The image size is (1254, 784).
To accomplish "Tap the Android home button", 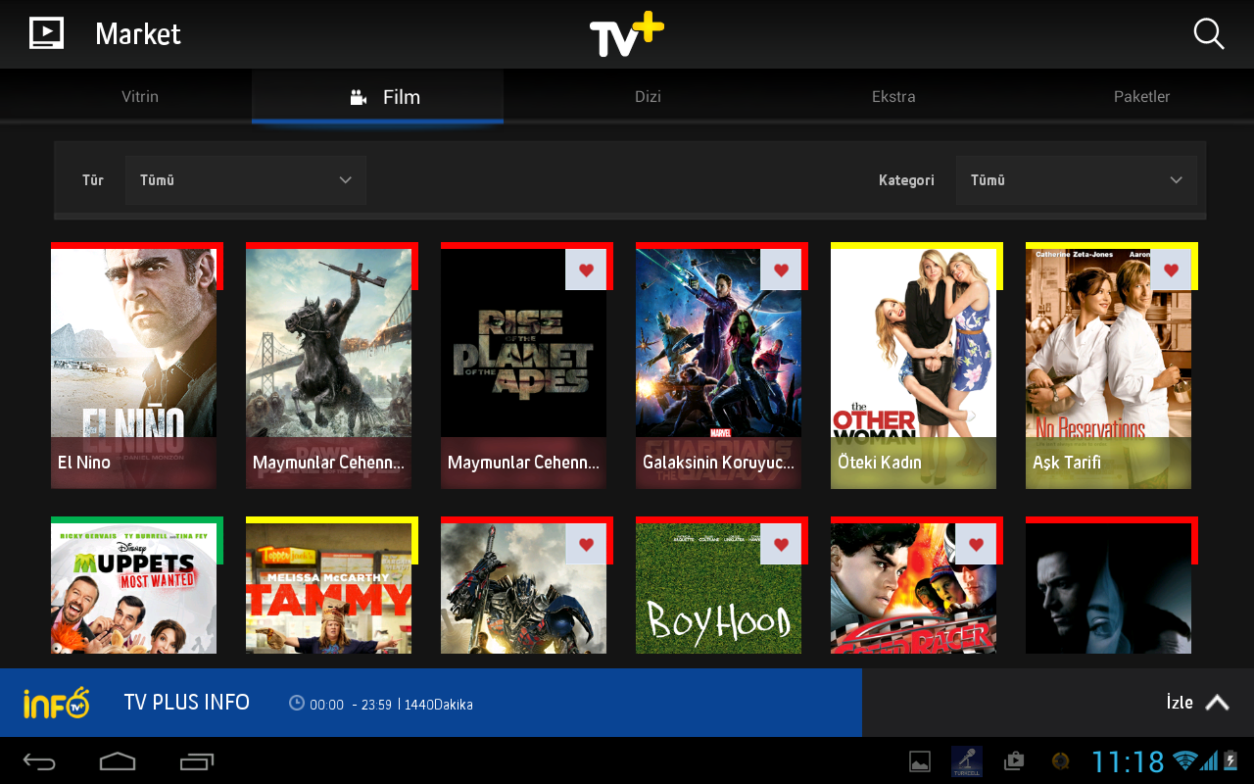I will click(x=118, y=760).
